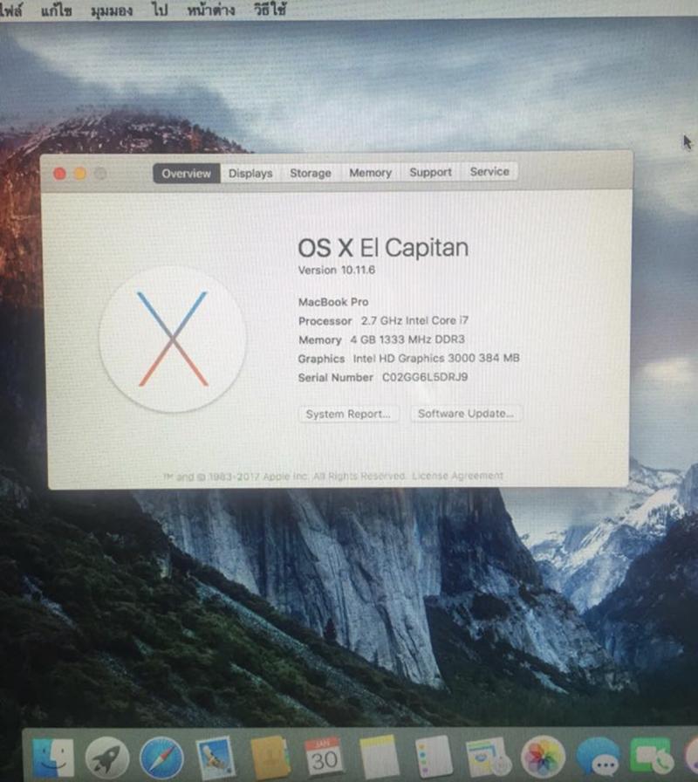The width and height of the screenshot is (698, 782).
Task: Open the ไป (Go) menu
Action: 160,10
